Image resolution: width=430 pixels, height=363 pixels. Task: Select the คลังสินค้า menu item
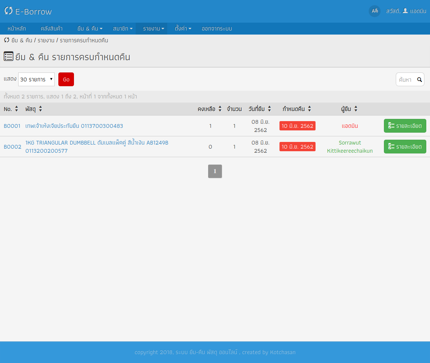click(52, 29)
